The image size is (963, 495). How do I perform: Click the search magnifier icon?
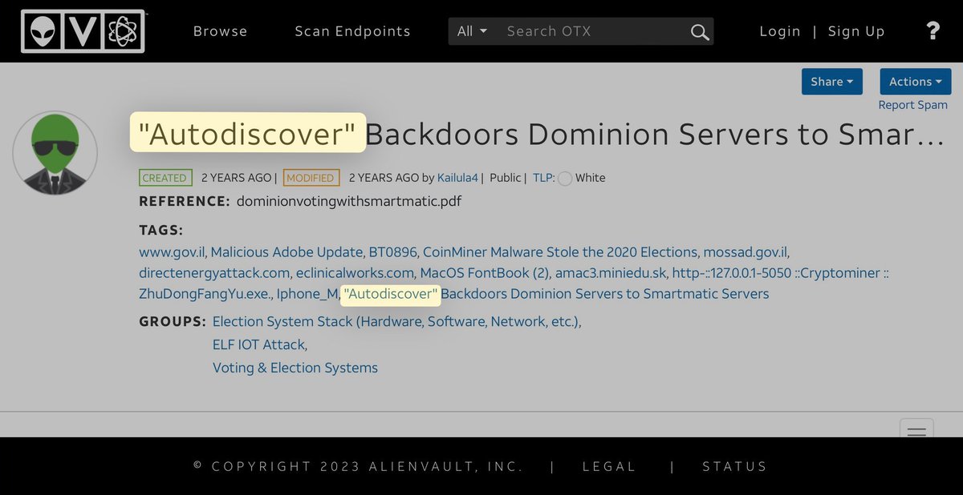click(700, 32)
